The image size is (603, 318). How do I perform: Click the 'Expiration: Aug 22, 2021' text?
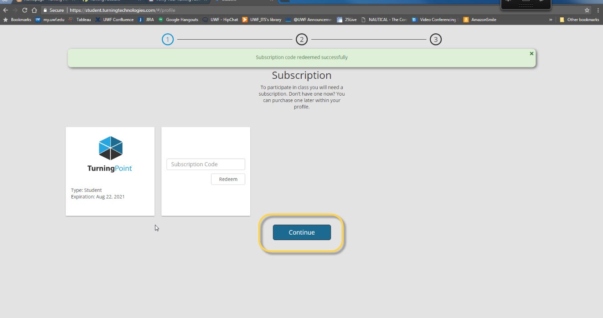coord(98,197)
